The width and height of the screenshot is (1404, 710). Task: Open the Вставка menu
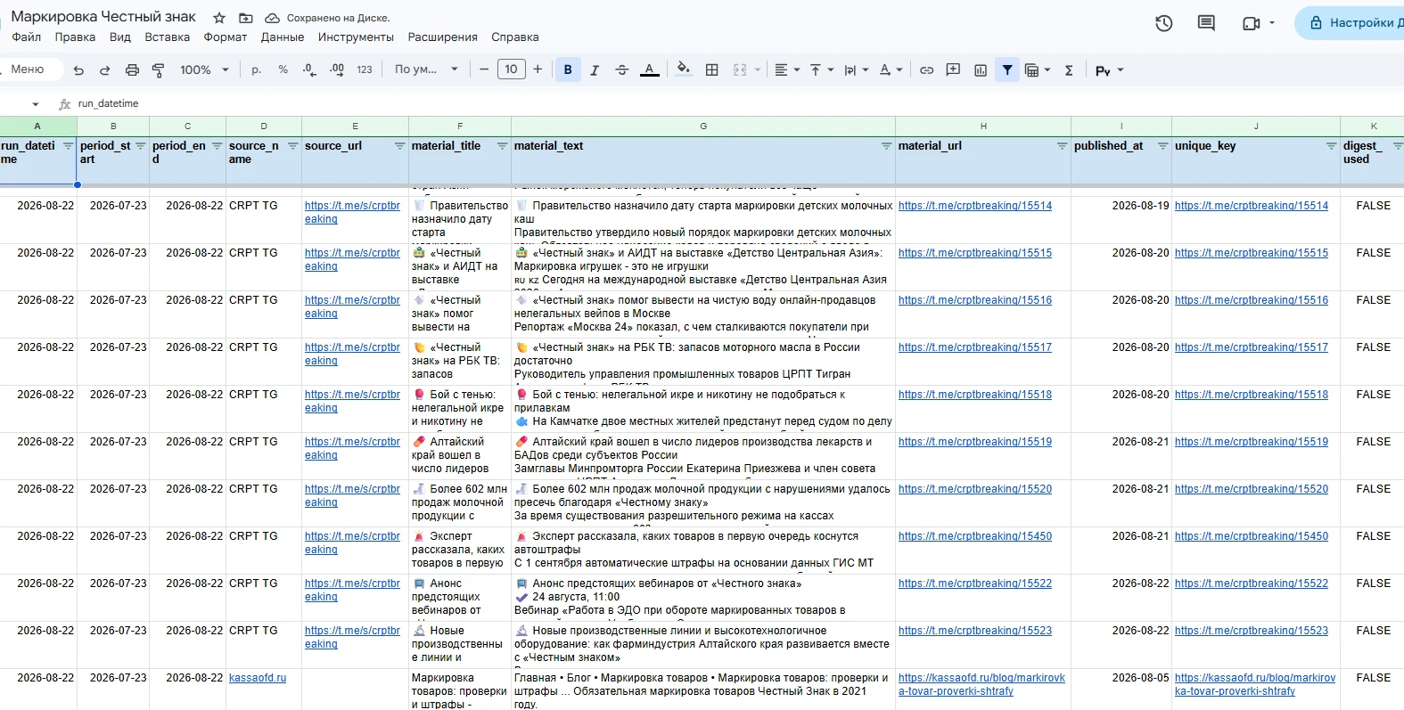168,37
